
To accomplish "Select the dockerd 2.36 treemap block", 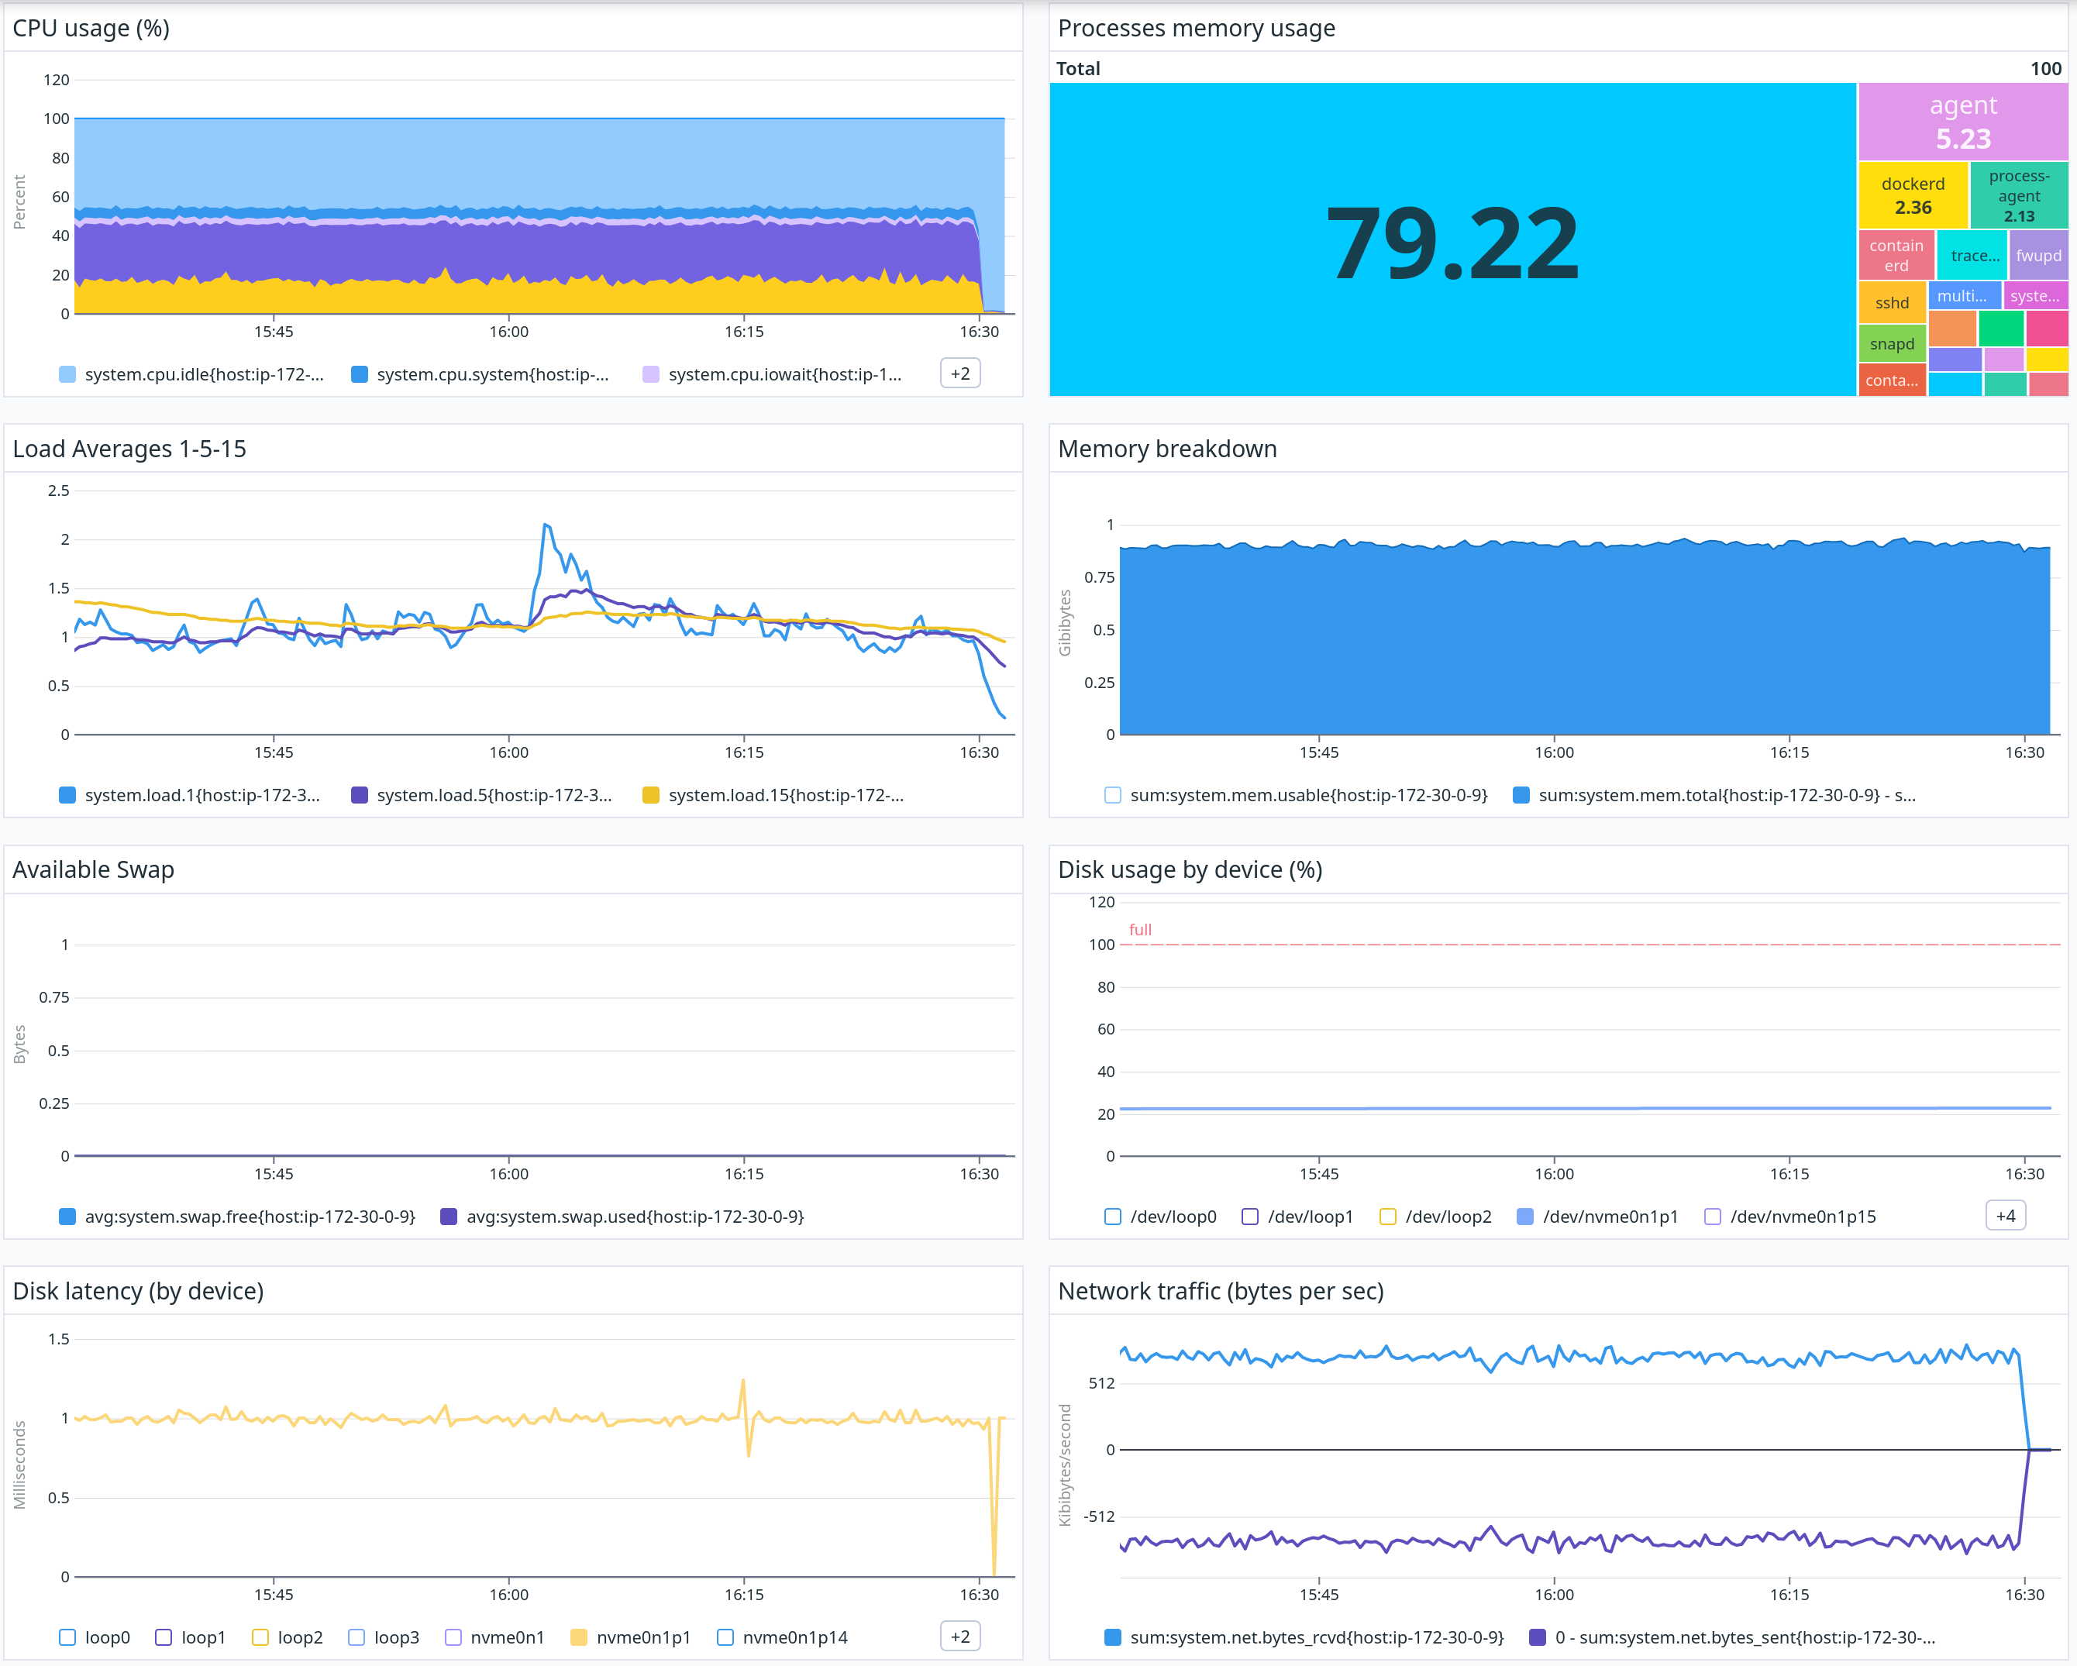I will [1912, 195].
